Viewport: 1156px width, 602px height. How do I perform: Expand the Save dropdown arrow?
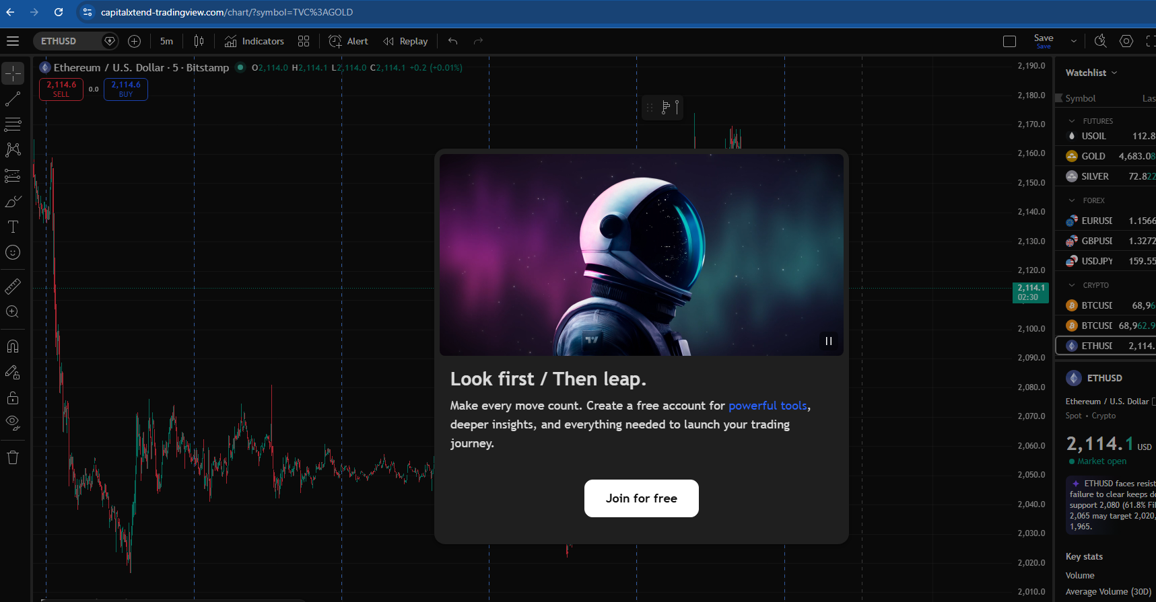click(1073, 41)
